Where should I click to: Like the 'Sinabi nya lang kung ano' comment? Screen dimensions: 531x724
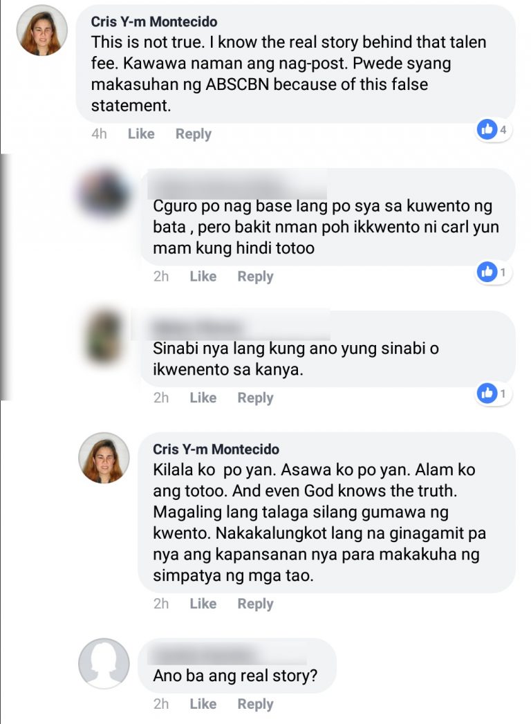(x=203, y=398)
